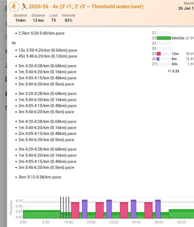Click the '33:20' time axis label

[x=114, y=222]
